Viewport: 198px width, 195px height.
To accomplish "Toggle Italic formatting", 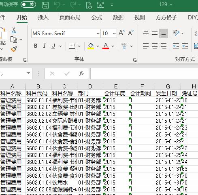I will tap(45, 46).
